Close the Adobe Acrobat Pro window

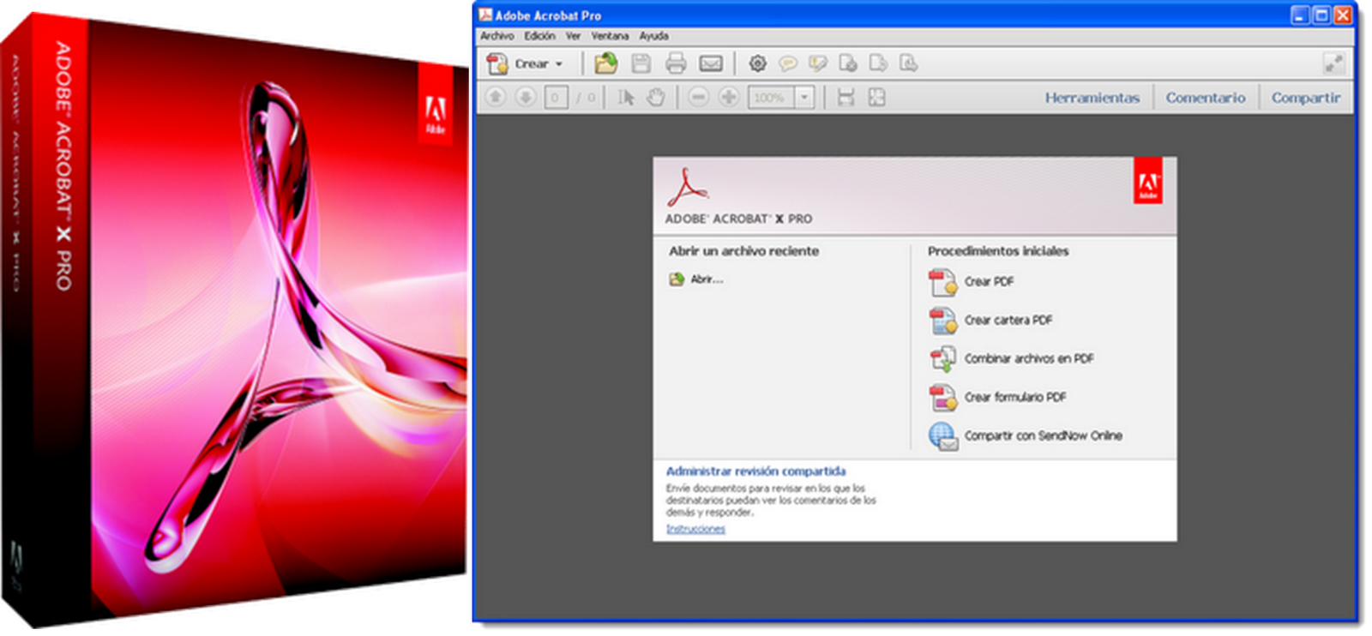[1342, 15]
